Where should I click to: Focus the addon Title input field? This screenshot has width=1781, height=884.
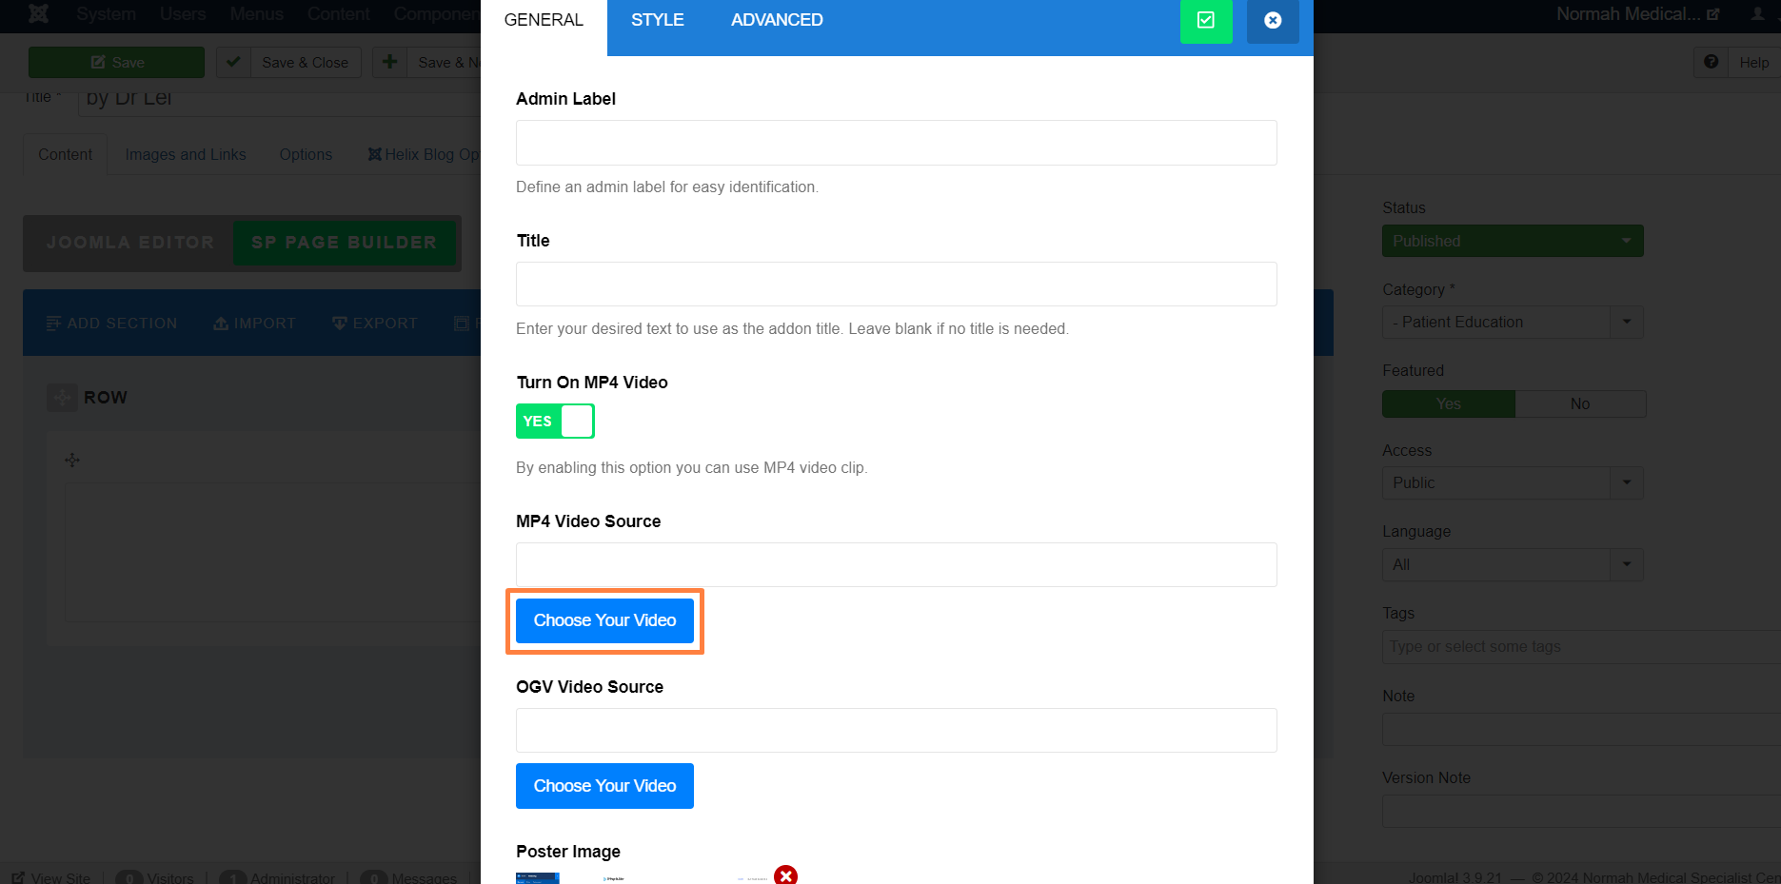click(x=896, y=285)
